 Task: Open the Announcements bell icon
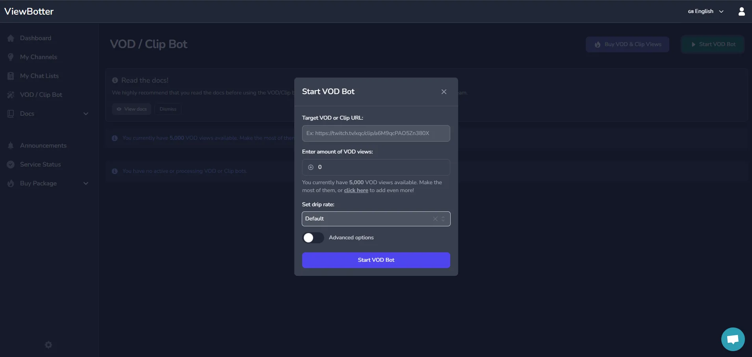(x=11, y=145)
